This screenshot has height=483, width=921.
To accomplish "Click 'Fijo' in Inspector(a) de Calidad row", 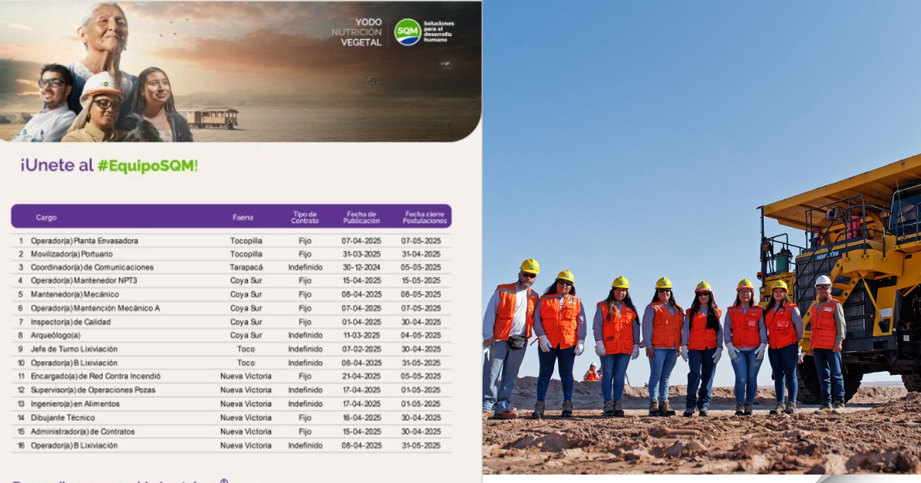I will (305, 322).
